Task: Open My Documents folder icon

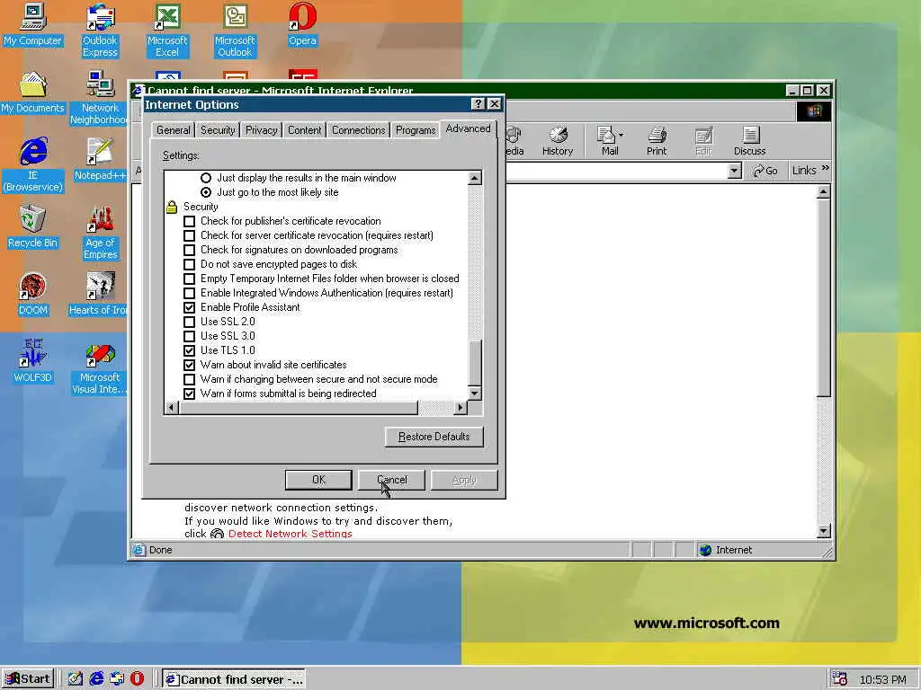Action: point(33,93)
